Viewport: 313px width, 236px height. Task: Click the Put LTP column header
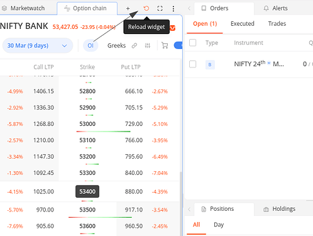click(x=131, y=67)
